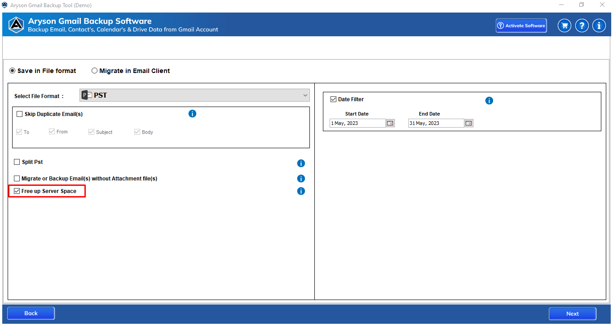Click the End Date label
This screenshot has width=613, height=326.
click(x=429, y=114)
